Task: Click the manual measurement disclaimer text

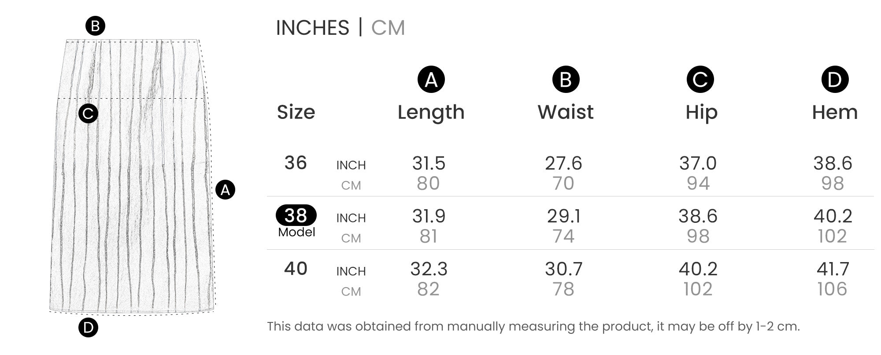Action: 533,326
